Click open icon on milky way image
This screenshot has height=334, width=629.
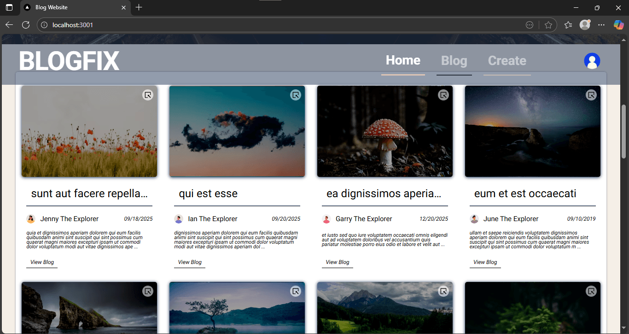[591, 95]
